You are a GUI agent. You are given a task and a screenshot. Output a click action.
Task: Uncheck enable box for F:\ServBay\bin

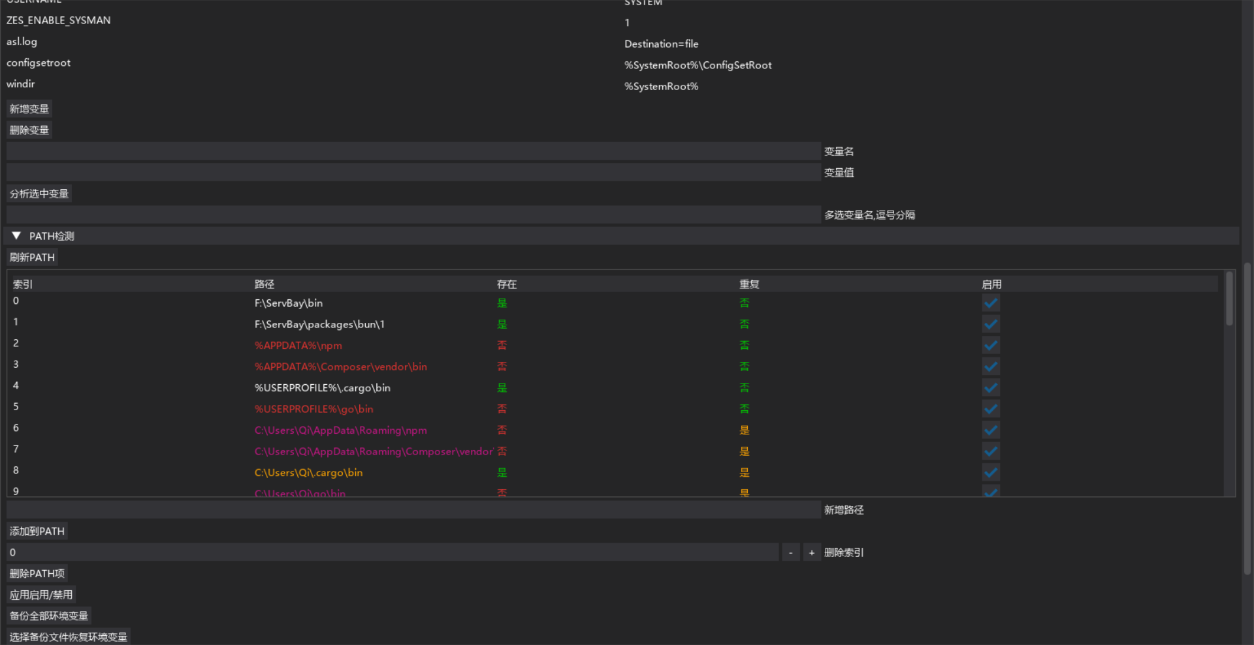[x=990, y=303]
